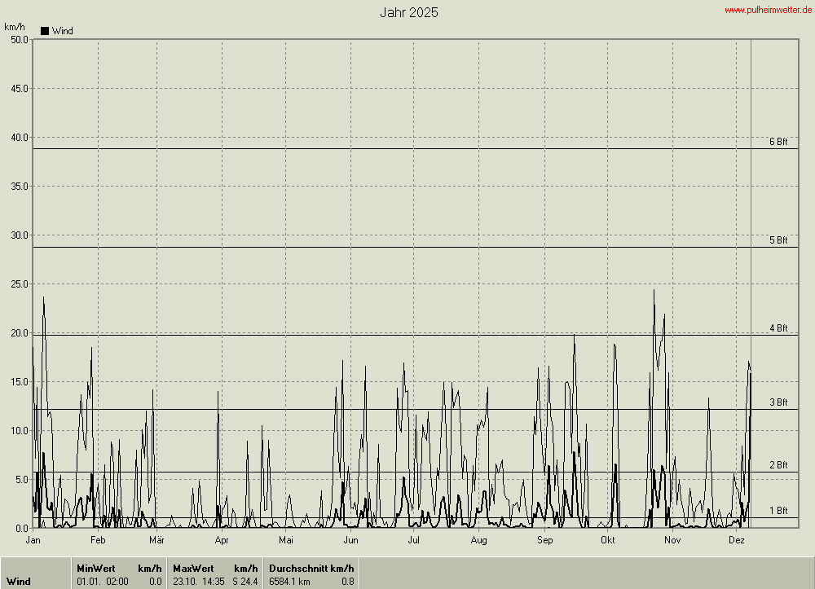Click the Jan month axis label
The image size is (815, 589).
[x=33, y=540]
